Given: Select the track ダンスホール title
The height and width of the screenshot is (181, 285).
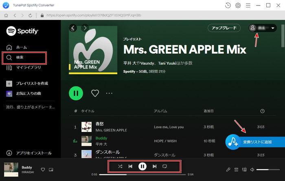Looking at the screenshot, I should [108, 152].
